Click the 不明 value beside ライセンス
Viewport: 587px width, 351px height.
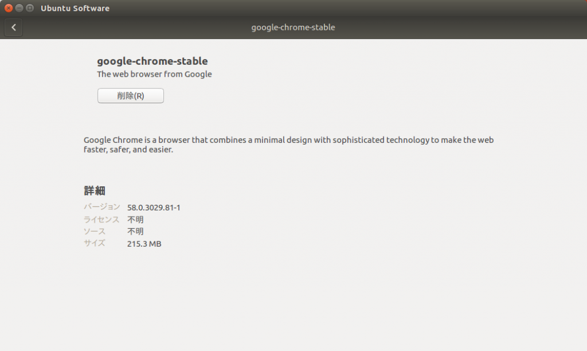coord(135,220)
